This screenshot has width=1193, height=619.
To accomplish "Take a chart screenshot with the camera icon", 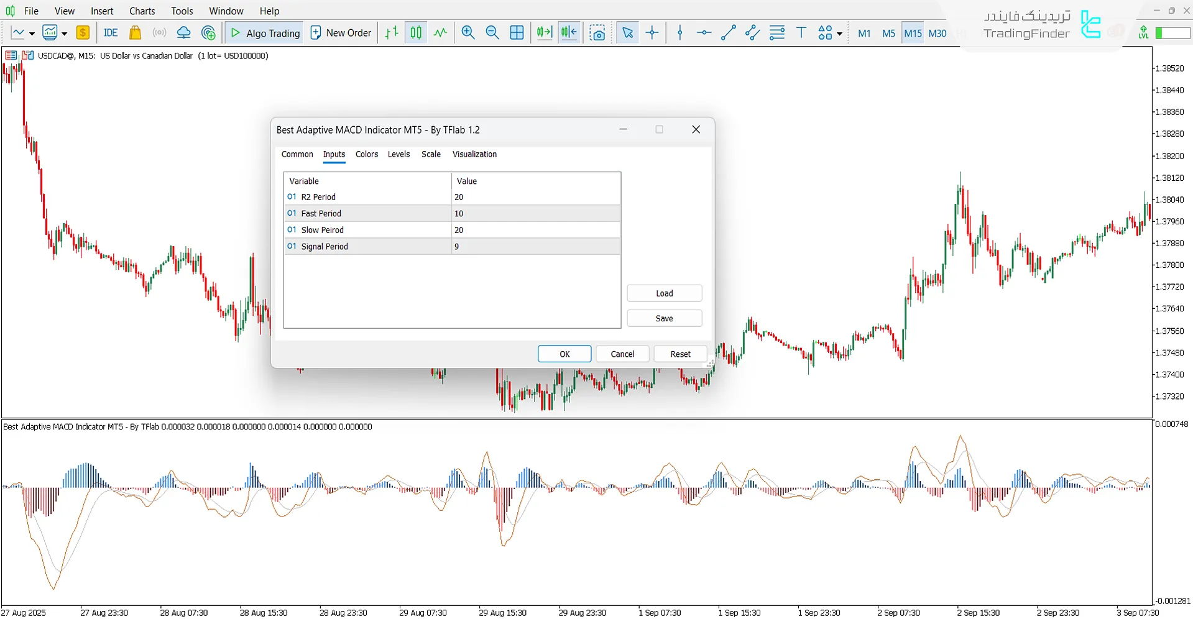I will pyautogui.click(x=597, y=32).
